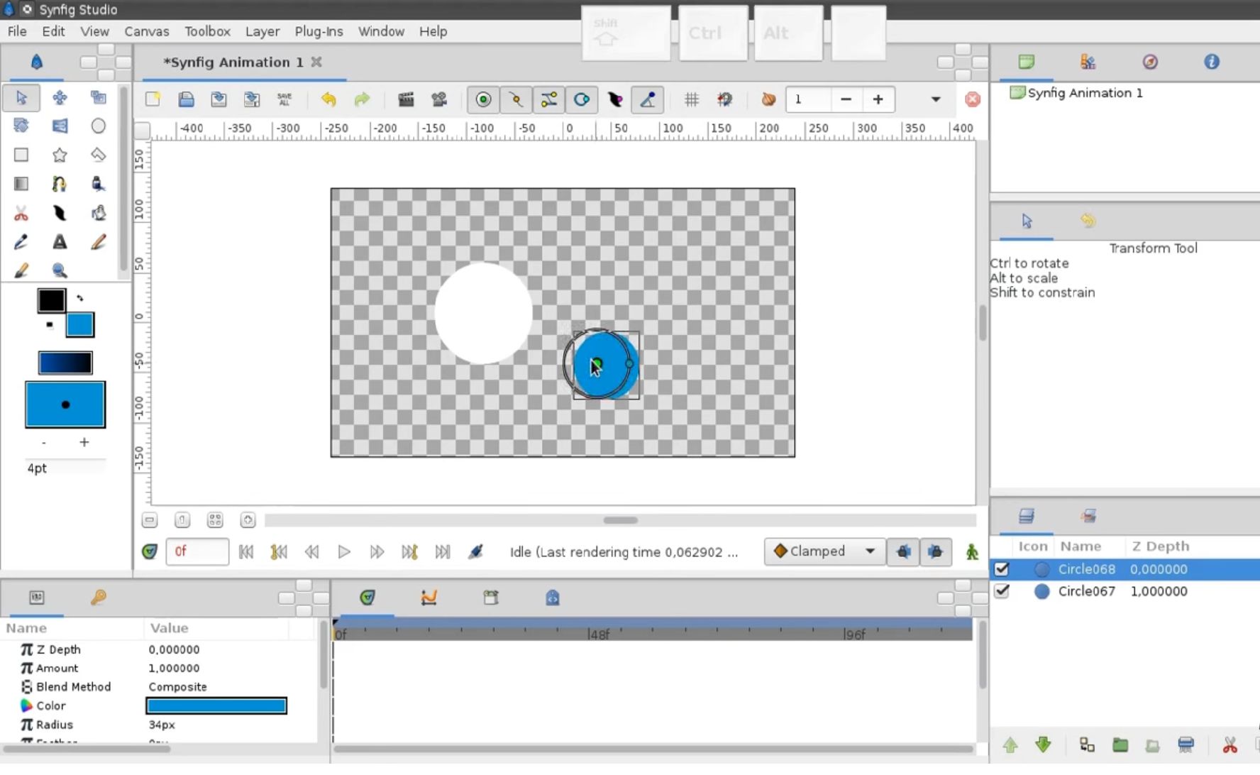Toggle animation mode icon
1260x775 pixels.
(972, 551)
